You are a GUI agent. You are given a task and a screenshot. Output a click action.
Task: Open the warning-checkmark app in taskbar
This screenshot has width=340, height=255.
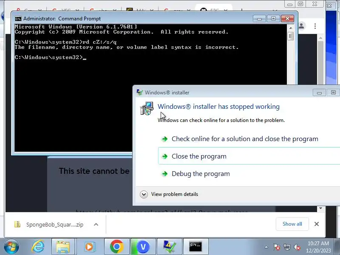tap(170, 247)
